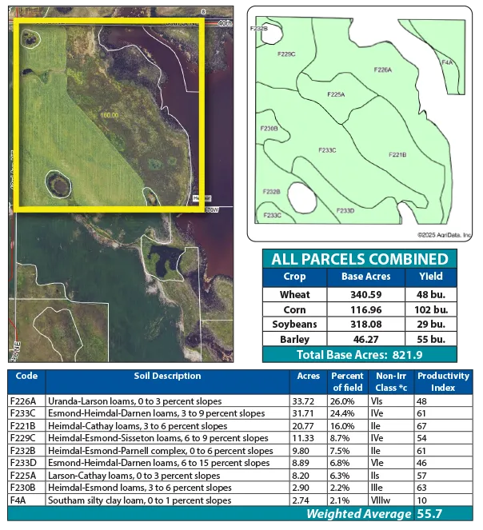The width and height of the screenshot is (483, 530).
Task: Click the Productivity Index column header
Action: (437, 381)
